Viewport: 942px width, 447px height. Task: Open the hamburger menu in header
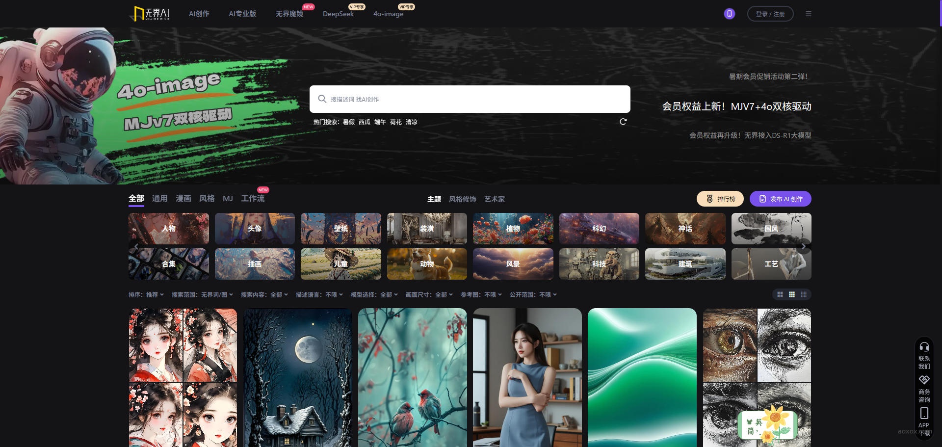(808, 14)
